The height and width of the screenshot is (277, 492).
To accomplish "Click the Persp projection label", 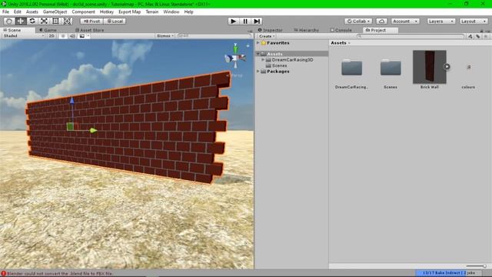I will 237,75.
